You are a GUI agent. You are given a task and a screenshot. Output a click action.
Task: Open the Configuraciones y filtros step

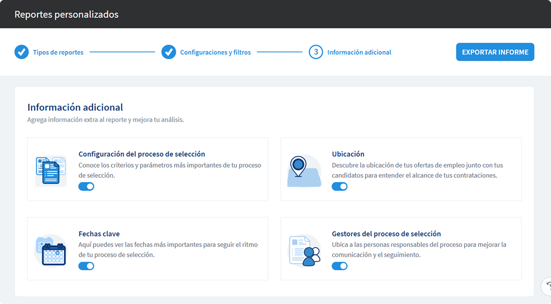(x=216, y=52)
